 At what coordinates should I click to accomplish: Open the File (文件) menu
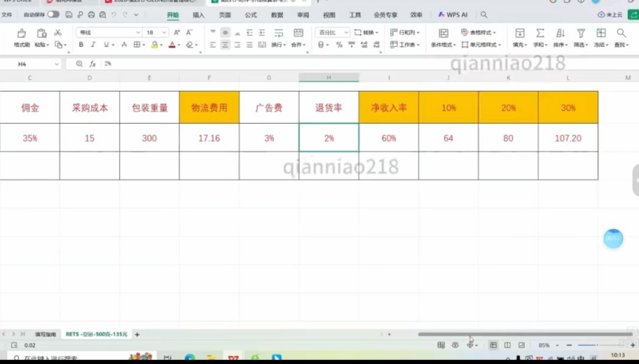pyautogui.click(x=6, y=14)
